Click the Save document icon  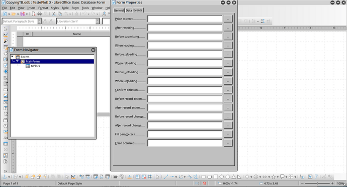point(23,14)
